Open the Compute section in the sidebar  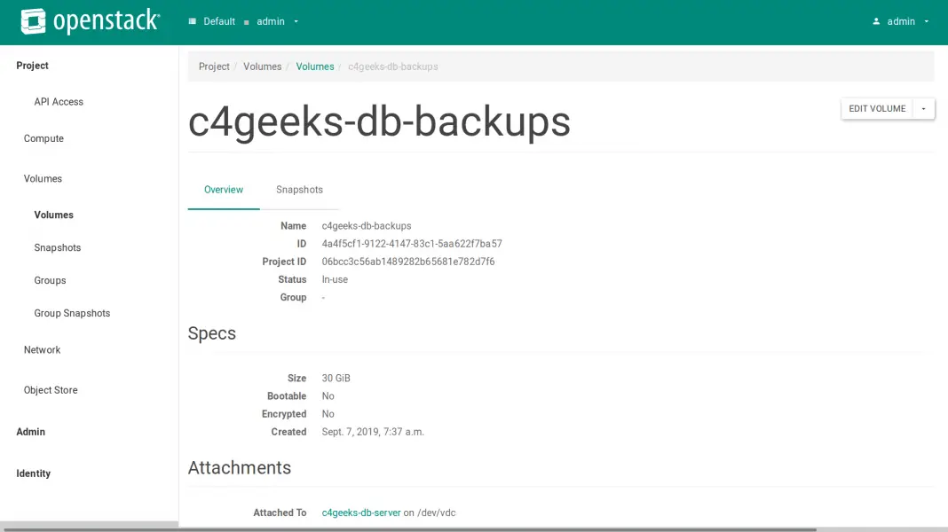pos(45,138)
